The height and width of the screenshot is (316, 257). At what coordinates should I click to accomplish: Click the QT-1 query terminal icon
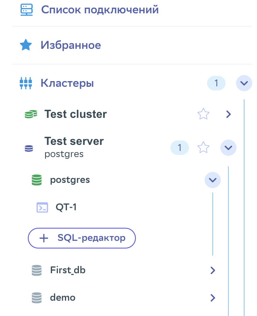[42, 207]
